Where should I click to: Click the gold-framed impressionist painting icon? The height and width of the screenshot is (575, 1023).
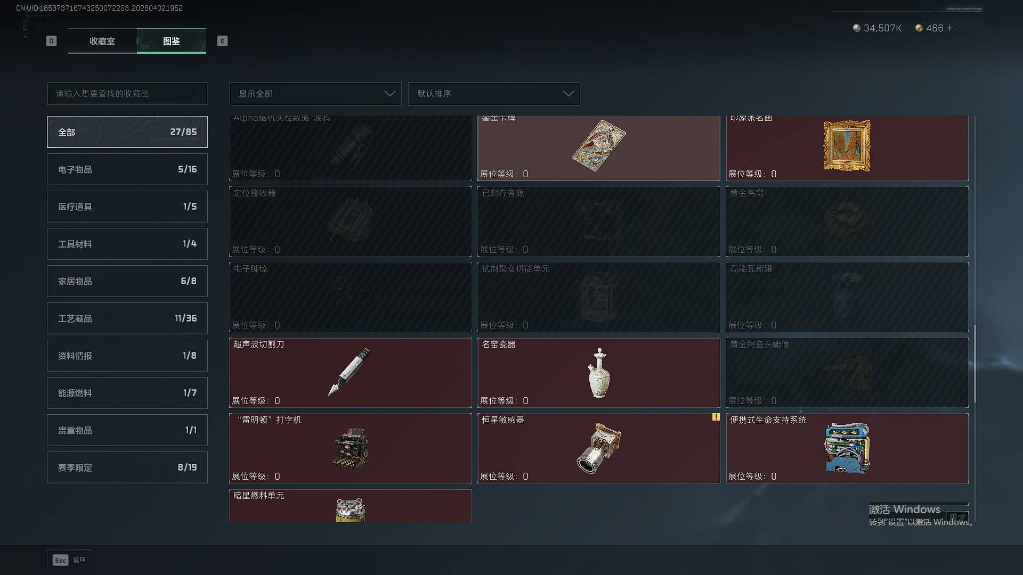coord(847,145)
